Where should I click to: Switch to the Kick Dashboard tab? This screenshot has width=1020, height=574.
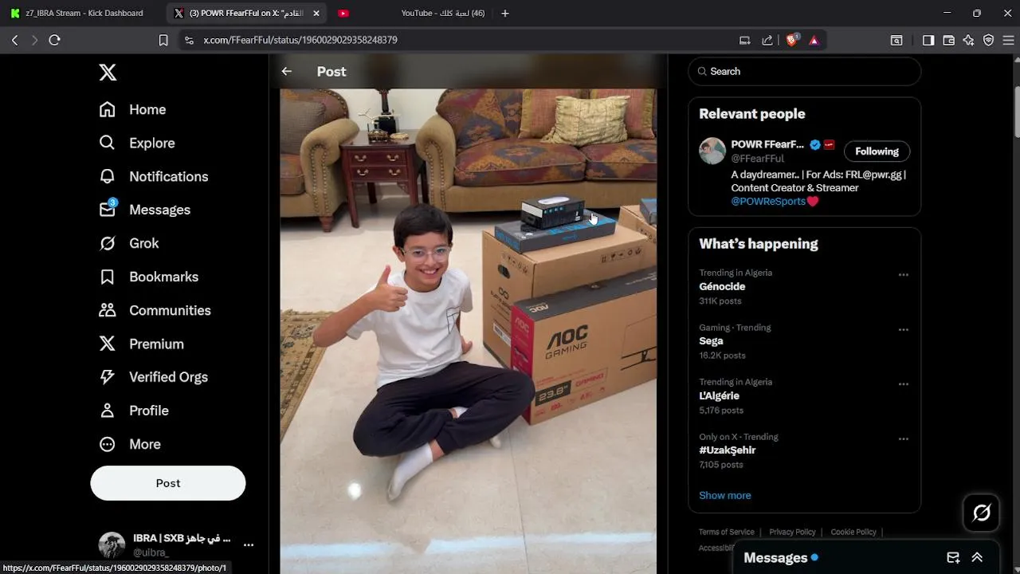pos(82,14)
